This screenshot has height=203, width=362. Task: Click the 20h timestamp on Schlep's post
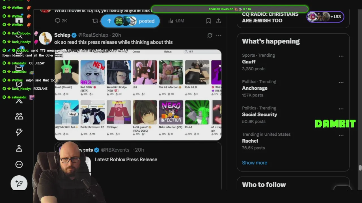(117, 35)
